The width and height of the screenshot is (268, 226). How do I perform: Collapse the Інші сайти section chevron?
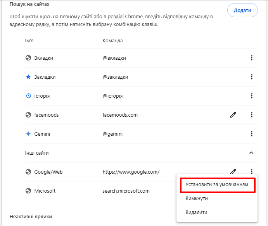pyautogui.click(x=251, y=153)
